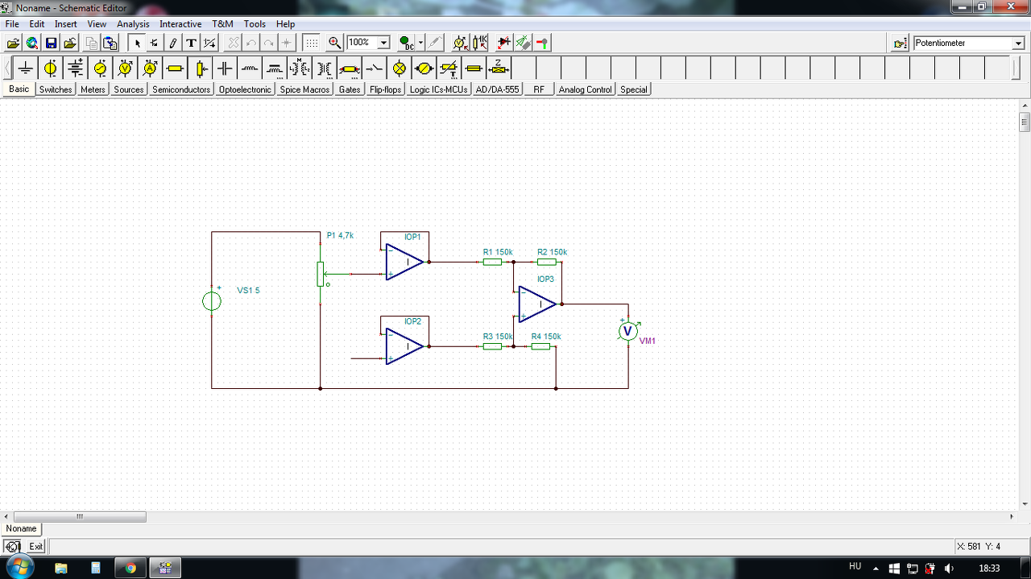Click the Exit button in status bar
The image size is (1031, 579).
pyautogui.click(x=36, y=547)
